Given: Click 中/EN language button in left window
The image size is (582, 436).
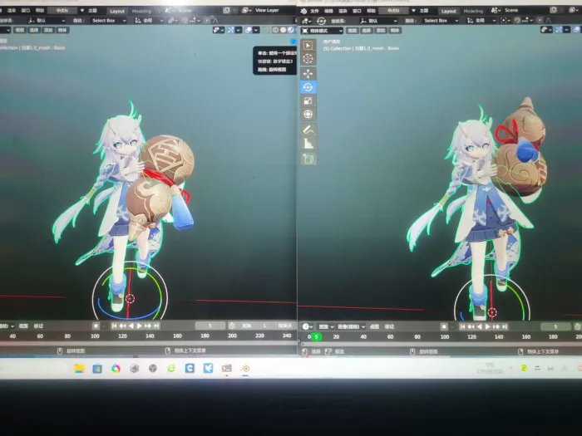Looking at the screenshot, I should coord(62,10).
